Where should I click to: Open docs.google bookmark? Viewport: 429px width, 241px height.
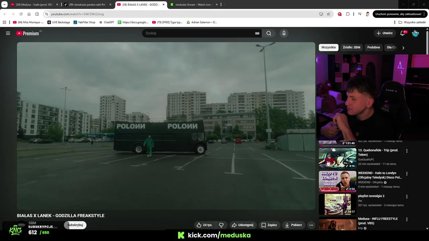[x=133, y=22]
